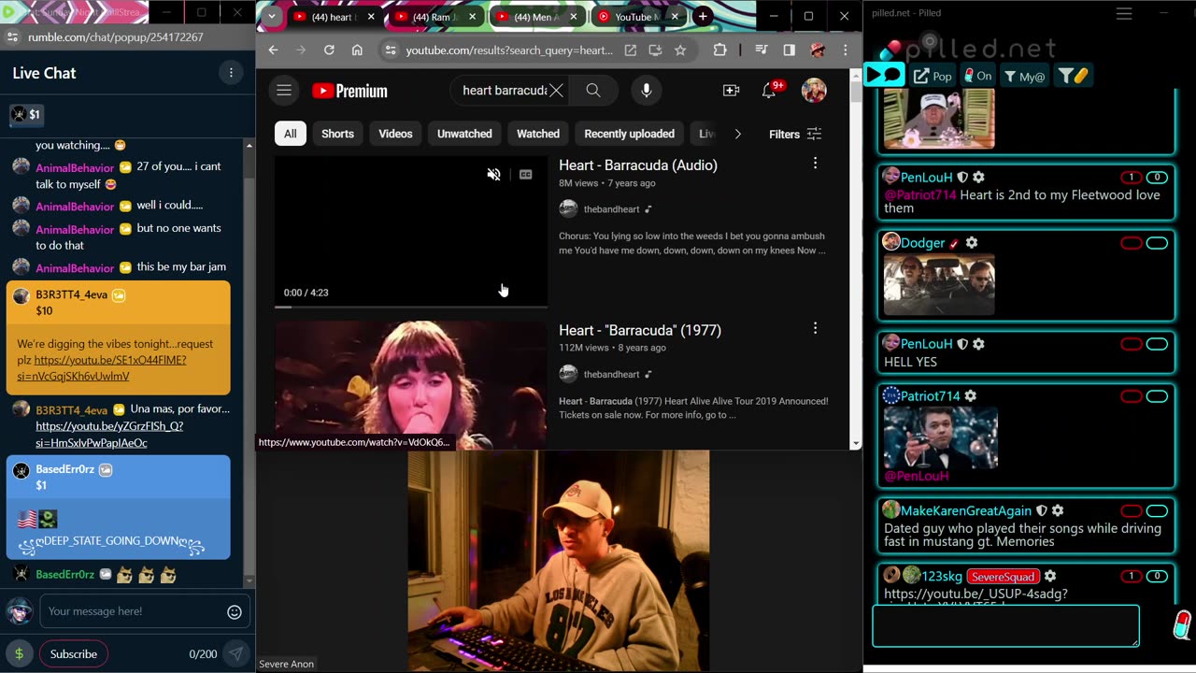
Task: Select the Watched filter chip
Action: (x=538, y=134)
